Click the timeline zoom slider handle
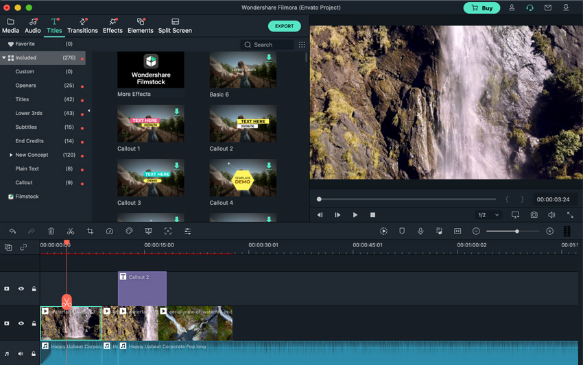 point(517,231)
